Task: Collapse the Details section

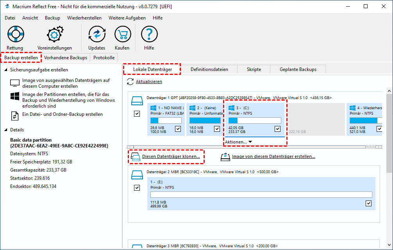Action: pos(6,130)
